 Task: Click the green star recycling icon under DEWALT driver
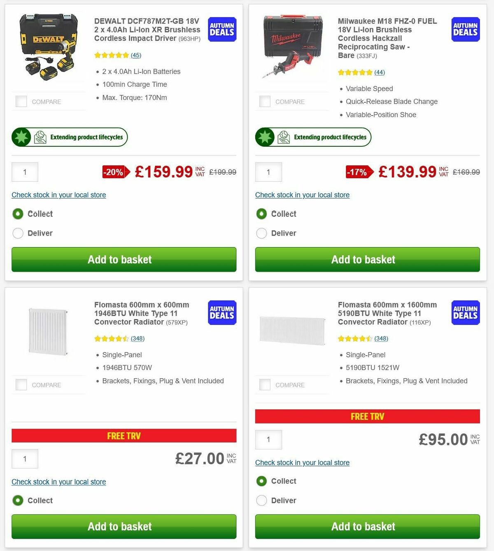point(21,137)
